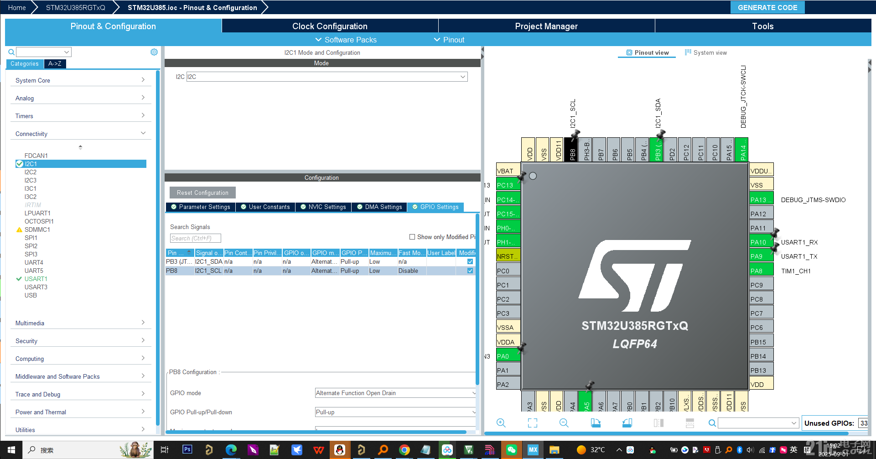Toggle the Modified checkbox for PB8 row
The width and height of the screenshot is (876, 459).
(470, 271)
